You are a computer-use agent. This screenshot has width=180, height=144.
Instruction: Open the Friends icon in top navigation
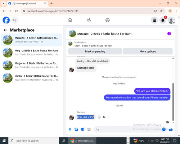89,20
